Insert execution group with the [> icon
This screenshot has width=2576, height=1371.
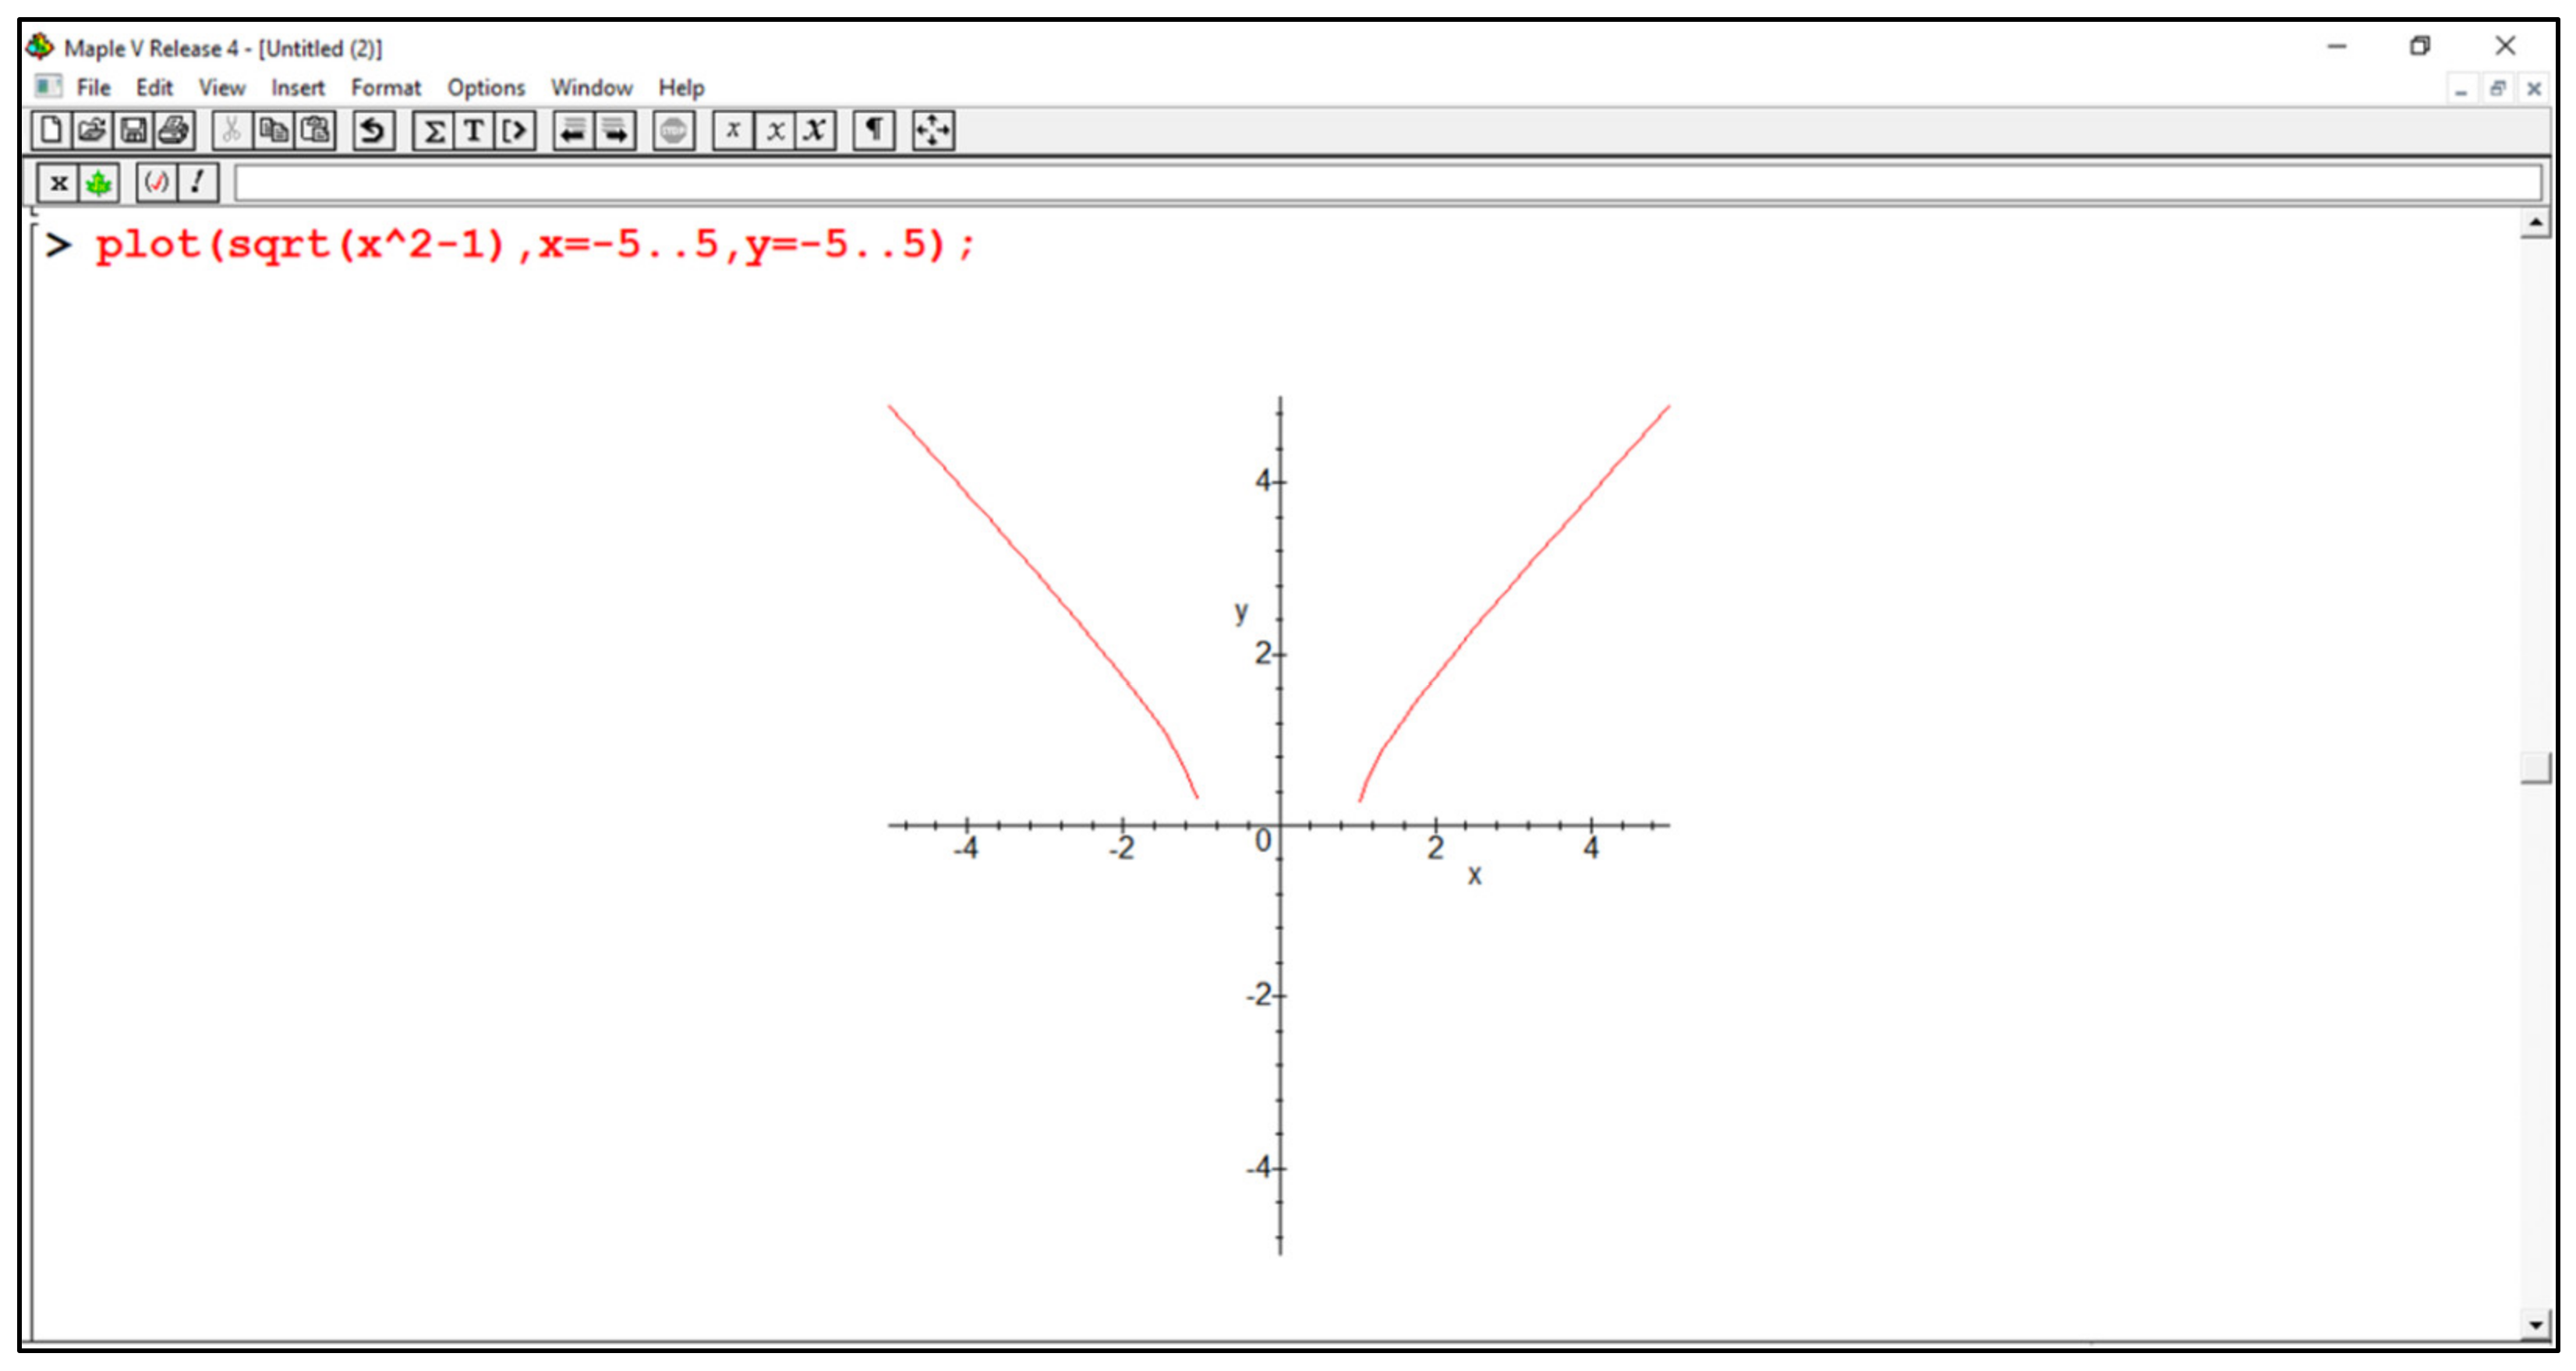pos(515,131)
